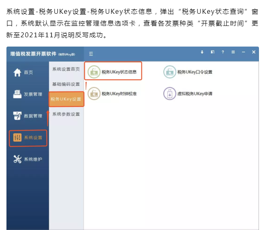Click the 税务UKey状态信息 icon

click(x=94, y=72)
